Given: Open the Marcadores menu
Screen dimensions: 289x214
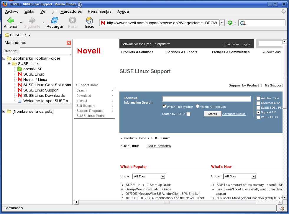Looking at the screenshot, I should [71, 12].
